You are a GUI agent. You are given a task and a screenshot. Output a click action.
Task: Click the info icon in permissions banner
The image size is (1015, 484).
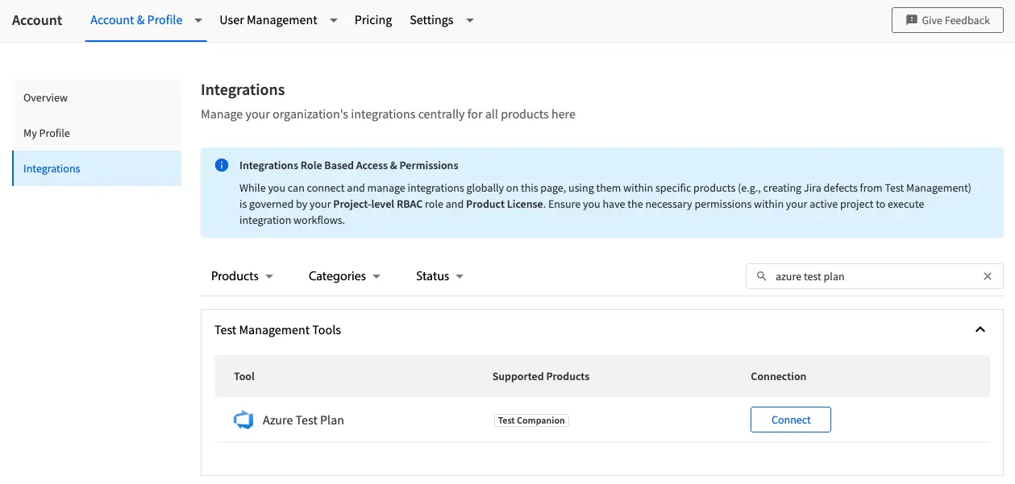click(222, 165)
